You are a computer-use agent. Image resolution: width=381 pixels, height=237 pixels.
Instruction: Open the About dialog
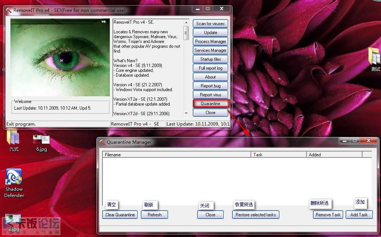210,77
